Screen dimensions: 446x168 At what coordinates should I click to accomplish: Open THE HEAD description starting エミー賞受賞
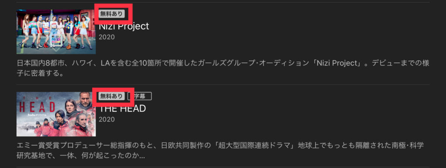220,151
